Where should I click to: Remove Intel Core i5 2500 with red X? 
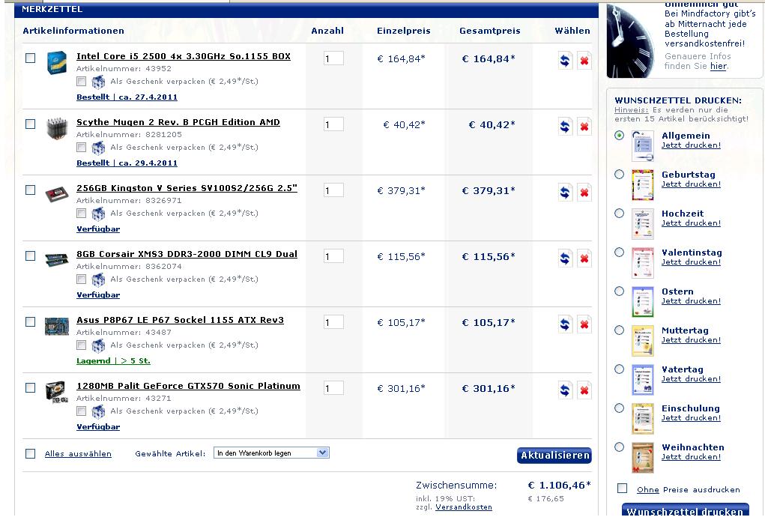pos(584,61)
